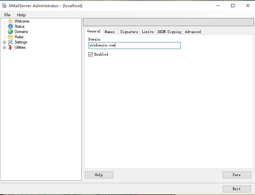Select Welcome in the tree

22,21
